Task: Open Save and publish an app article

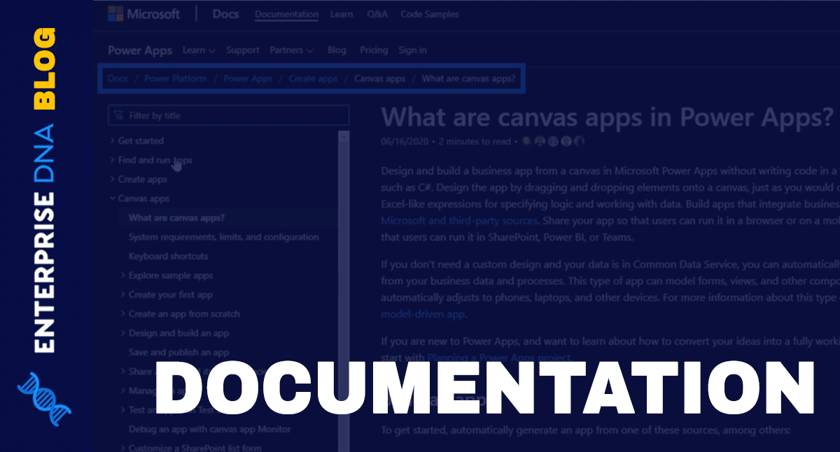Action: point(178,353)
